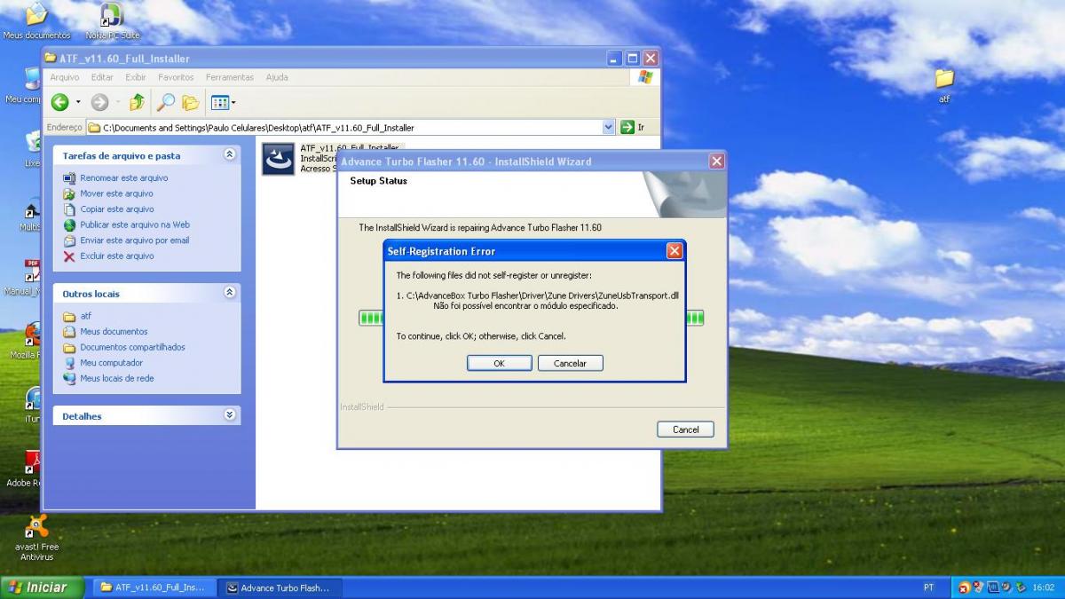
Task: Click Mover este arquivo link
Action: 116,193
